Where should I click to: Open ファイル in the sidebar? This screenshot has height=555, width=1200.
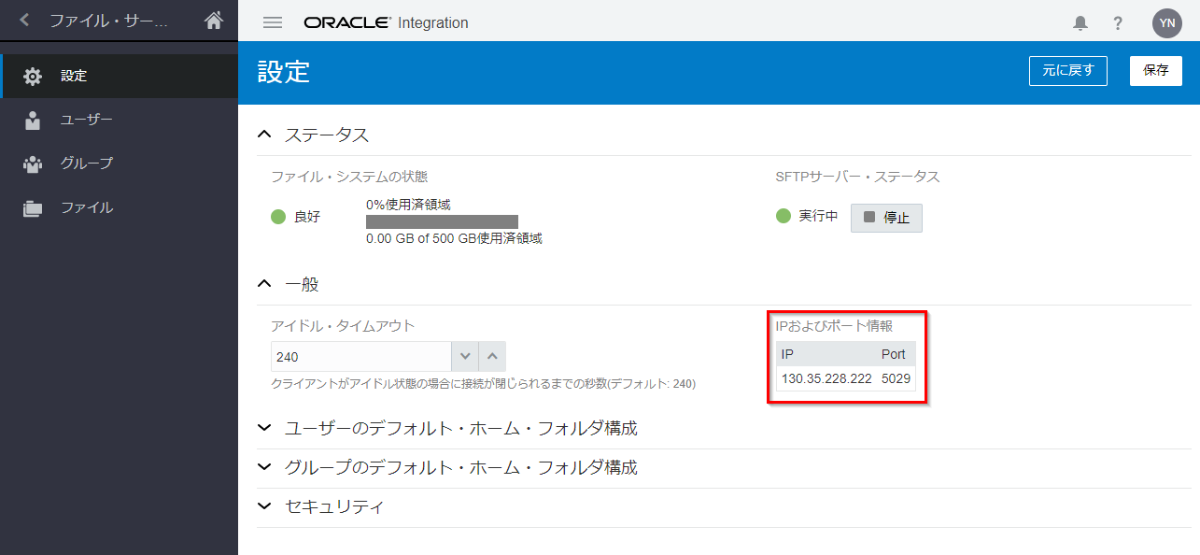point(86,207)
